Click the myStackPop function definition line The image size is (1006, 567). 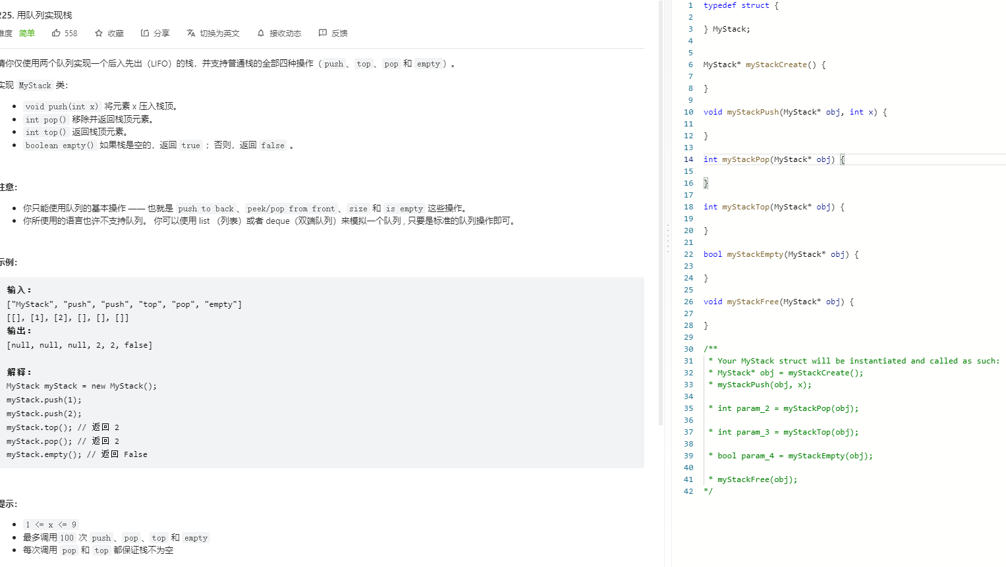click(773, 159)
